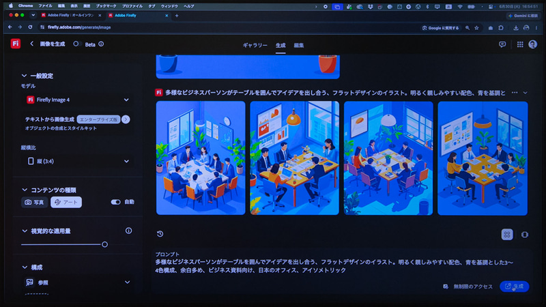Open the Apple menu
The image size is (546, 307).
click(11, 6)
